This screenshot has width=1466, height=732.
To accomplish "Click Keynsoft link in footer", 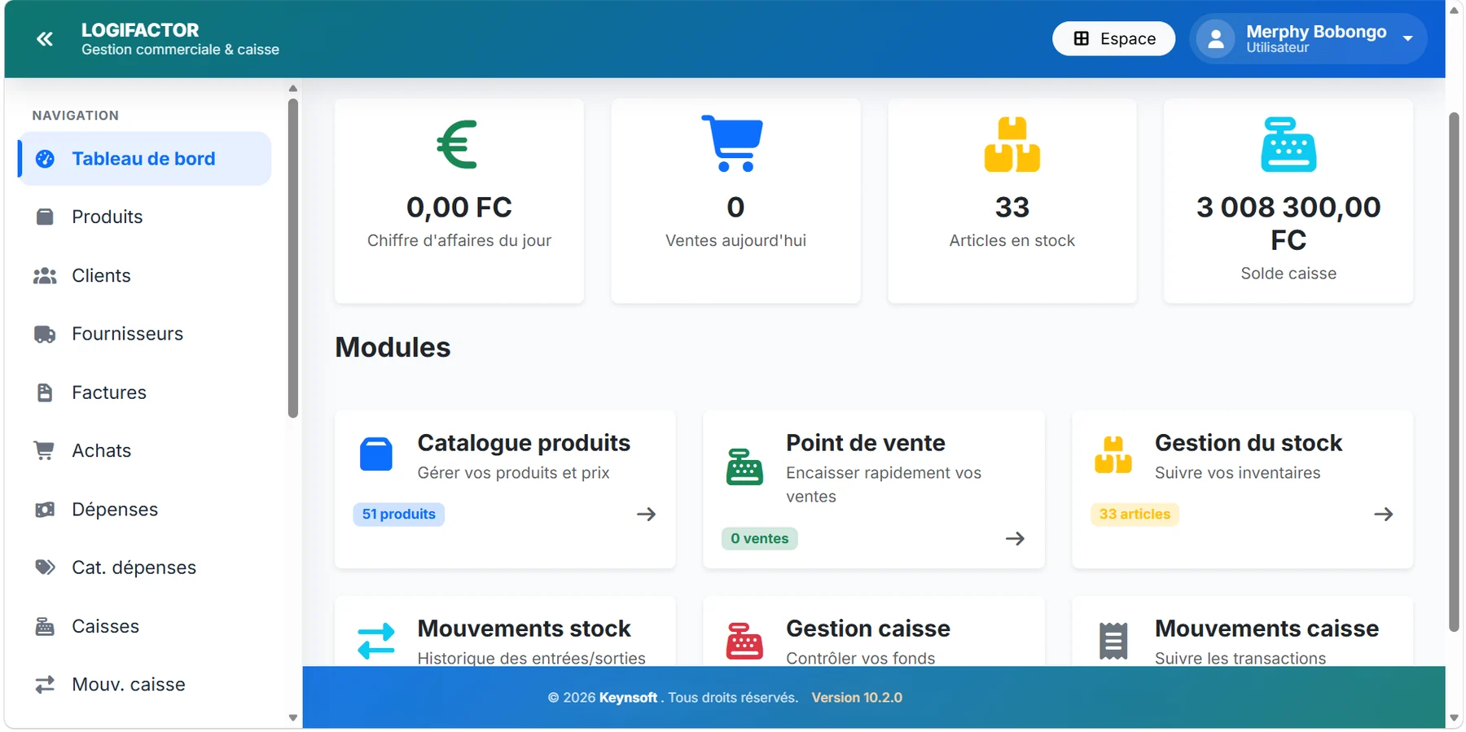I will 628,698.
